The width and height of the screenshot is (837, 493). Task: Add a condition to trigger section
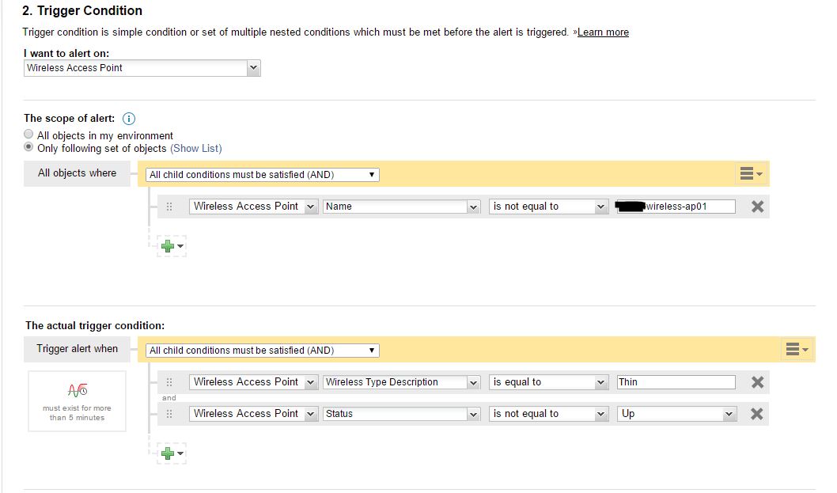pyautogui.click(x=172, y=454)
